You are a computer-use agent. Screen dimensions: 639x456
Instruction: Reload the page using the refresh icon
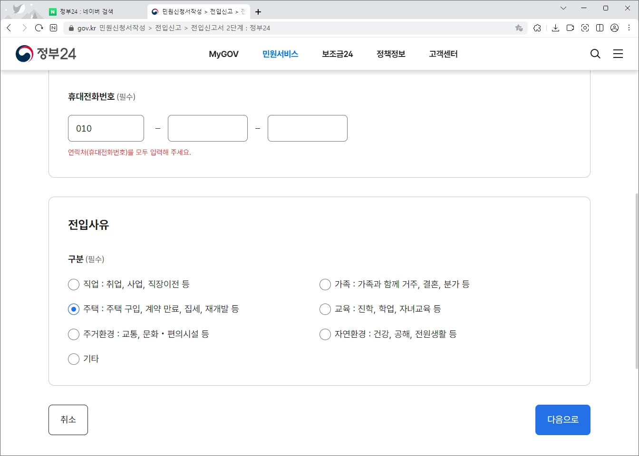[39, 28]
